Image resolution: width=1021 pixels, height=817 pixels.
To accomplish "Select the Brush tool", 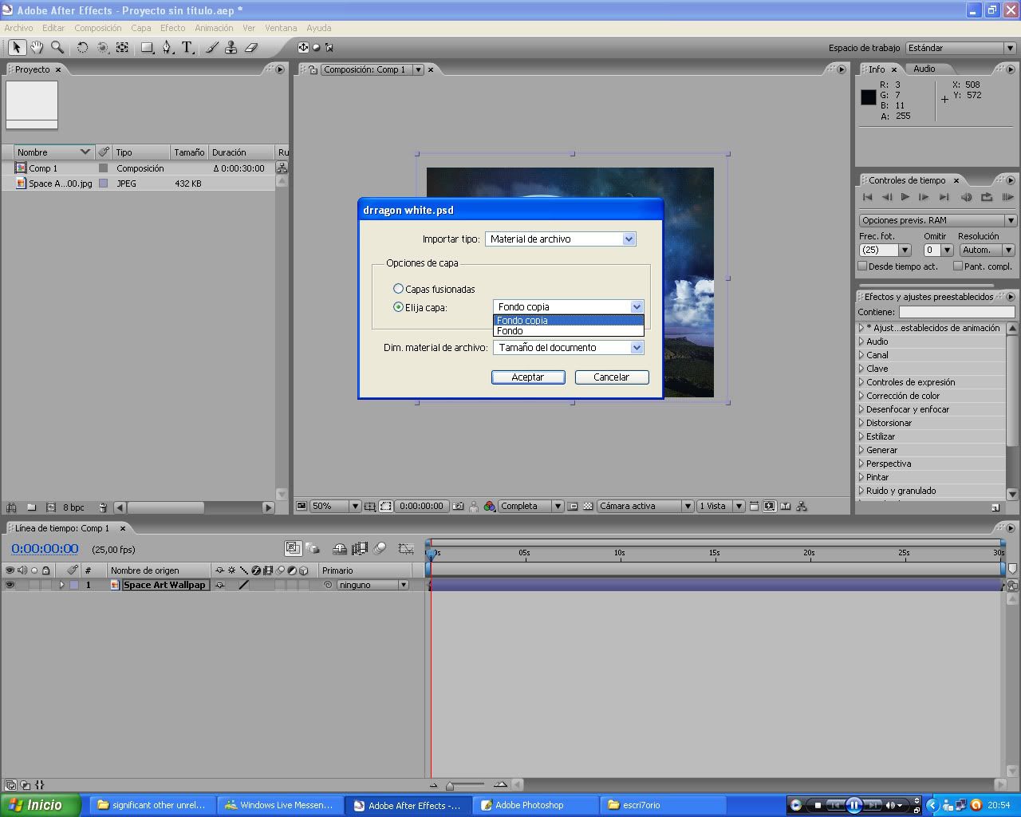I will tap(211, 48).
